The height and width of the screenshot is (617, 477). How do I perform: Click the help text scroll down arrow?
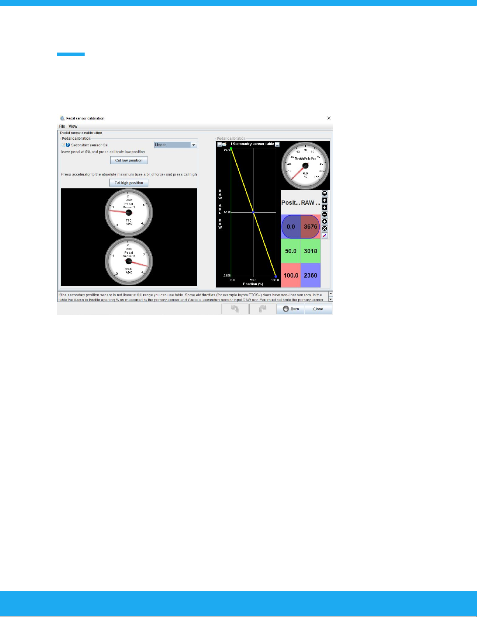pos(331,299)
